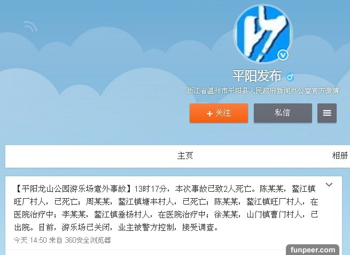Open the post timestamp 今天 14:50
This screenshot has height=255, width=350.
pos(30,240)
